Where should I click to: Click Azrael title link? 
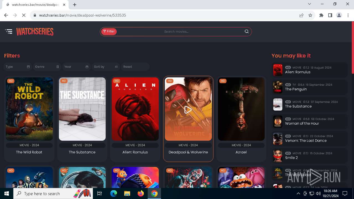(241, 152)
